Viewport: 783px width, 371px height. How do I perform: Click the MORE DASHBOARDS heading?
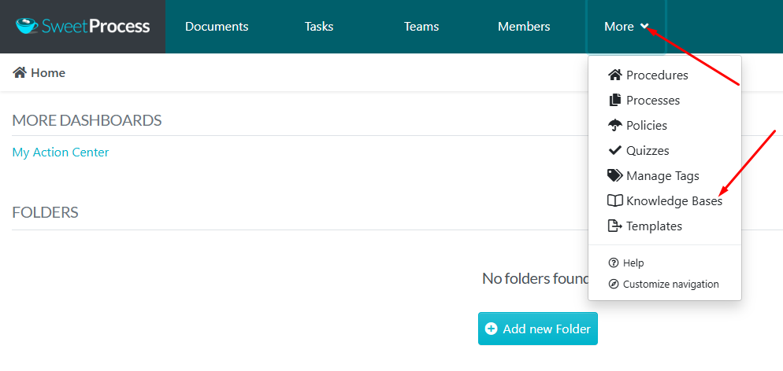(x=87, y=120)
